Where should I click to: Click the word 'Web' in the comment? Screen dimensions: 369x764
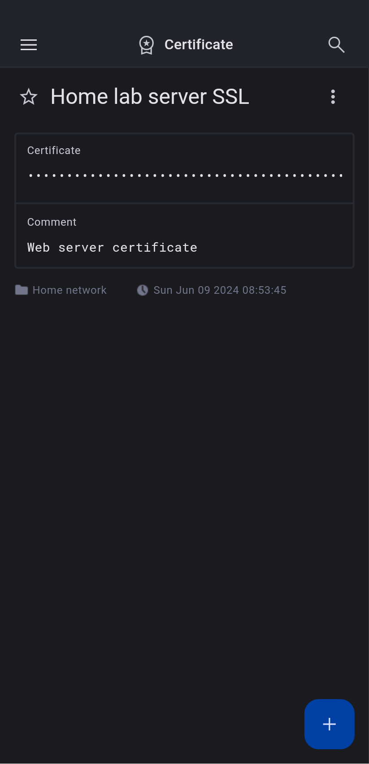(x=38, y=248)
